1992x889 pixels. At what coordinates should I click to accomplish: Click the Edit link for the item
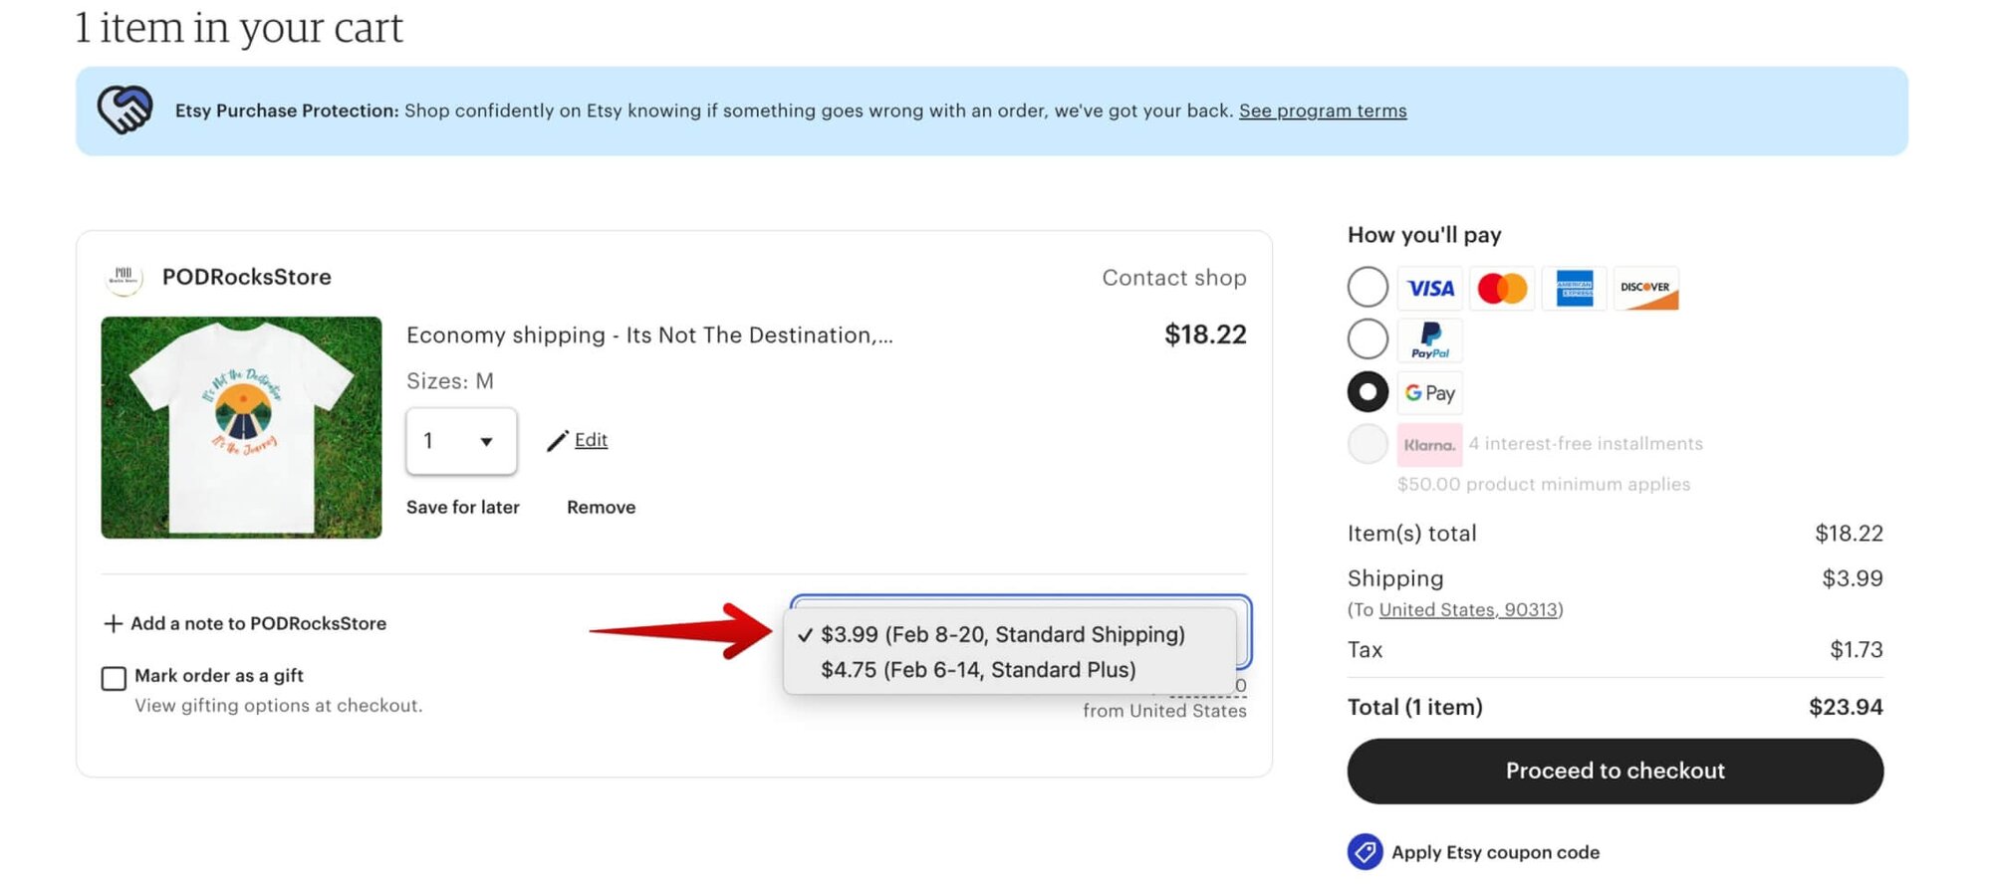pos(591,440)
